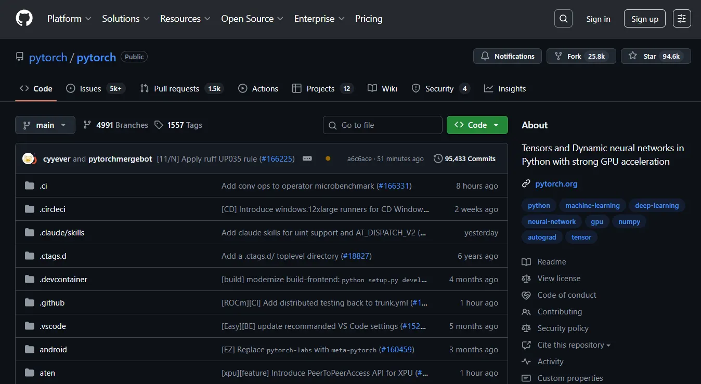Click the bell icon in Notifications
701x384 pixels.
click(x=485, y=56)
